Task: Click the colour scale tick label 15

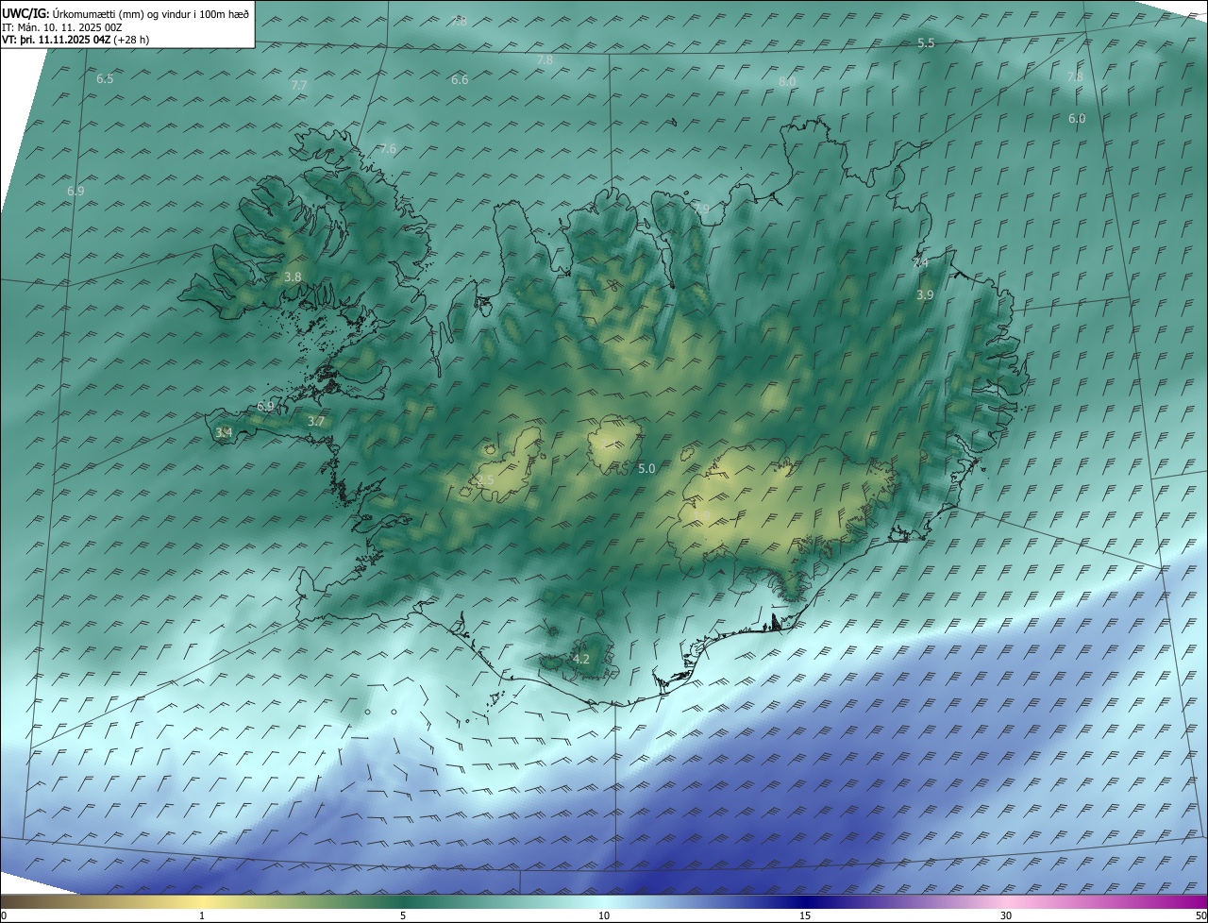Action: click(805, 916)
